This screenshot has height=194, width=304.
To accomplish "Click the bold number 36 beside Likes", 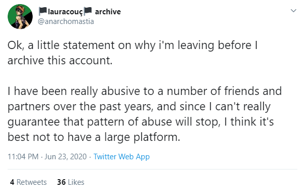I will pyautogui.click(x=61, y=182).
